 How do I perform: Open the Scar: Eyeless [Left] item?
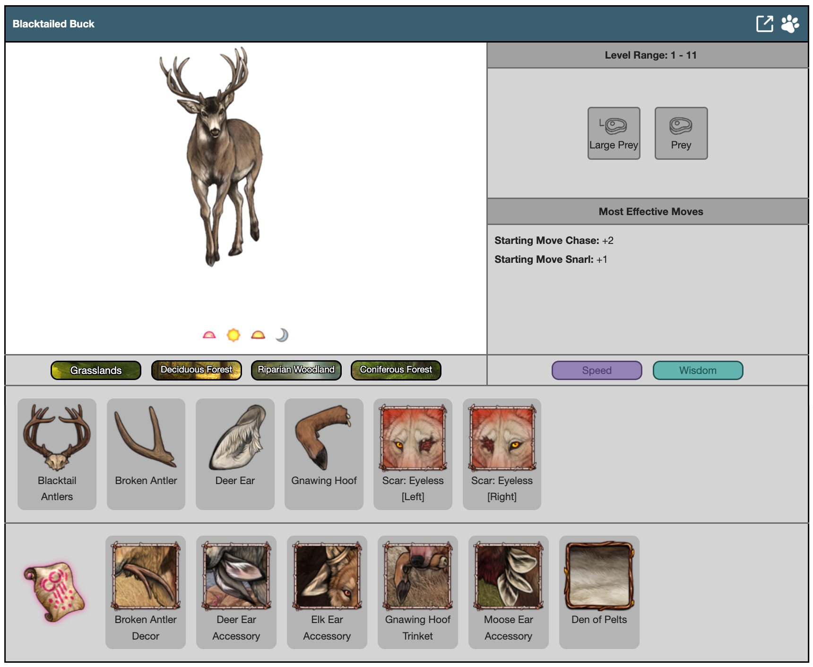point(413,454)
